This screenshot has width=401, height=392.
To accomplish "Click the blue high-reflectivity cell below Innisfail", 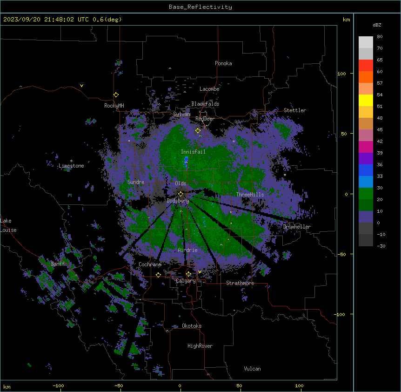I will (x=186, y=162).
